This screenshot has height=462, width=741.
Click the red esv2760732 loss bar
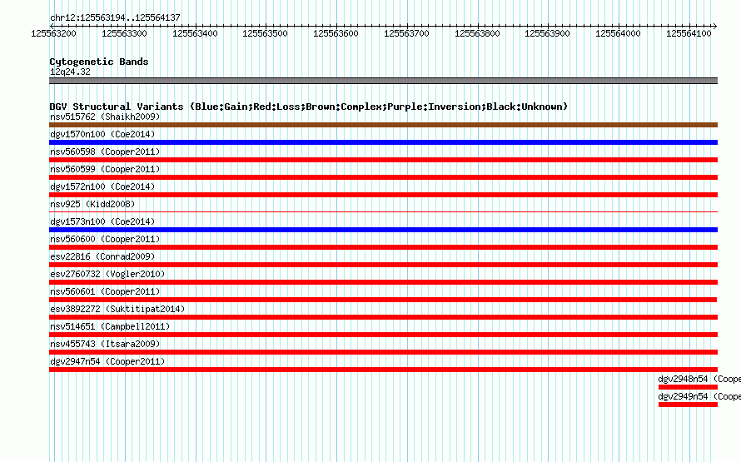pyautogui.click(x=383, y=282)
